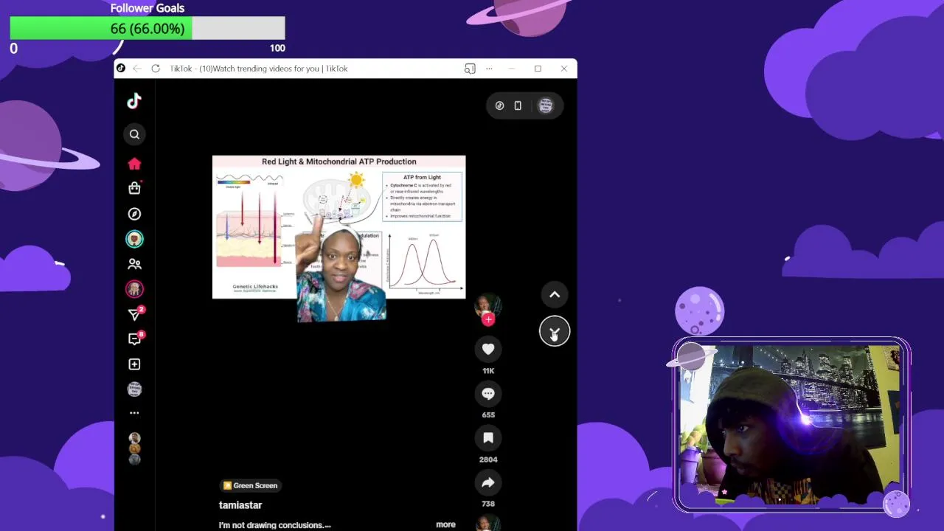Open the profile avatar in sidebar

(x=134, y=389)
